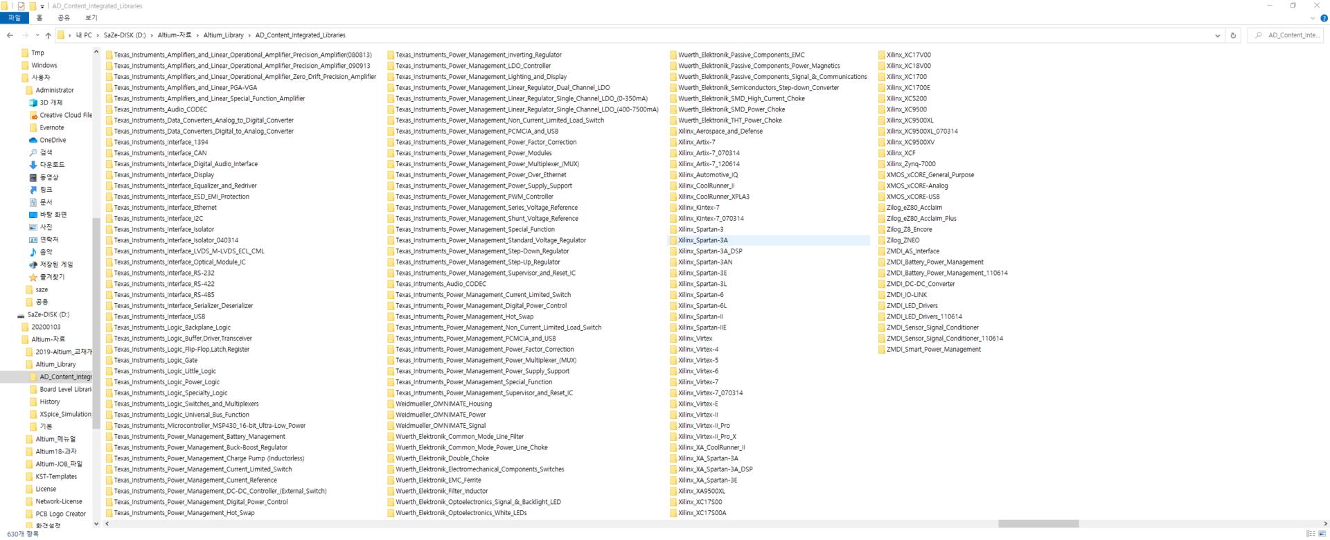Click the tree pane scroll-down arrow
This screenshot has width=1330, height=540.
(96, 523)
